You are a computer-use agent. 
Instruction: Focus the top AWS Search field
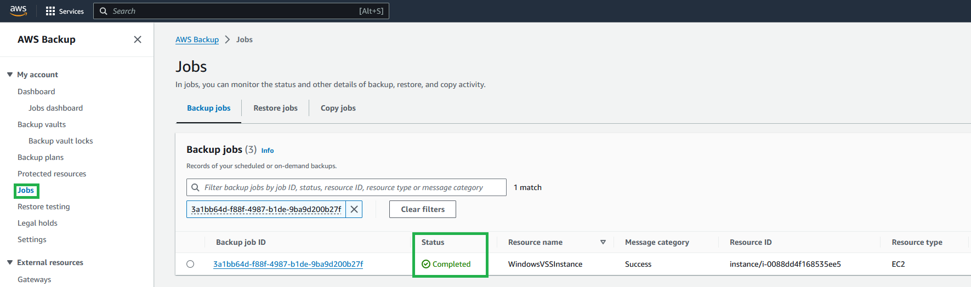click(241, 11)
